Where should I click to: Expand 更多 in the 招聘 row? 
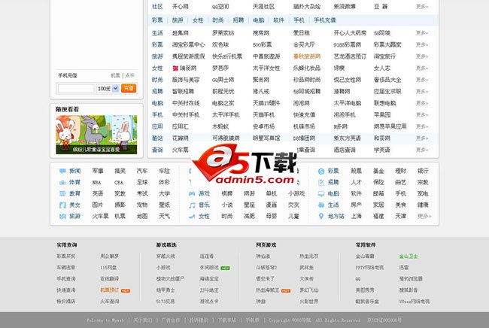point(421,91)
